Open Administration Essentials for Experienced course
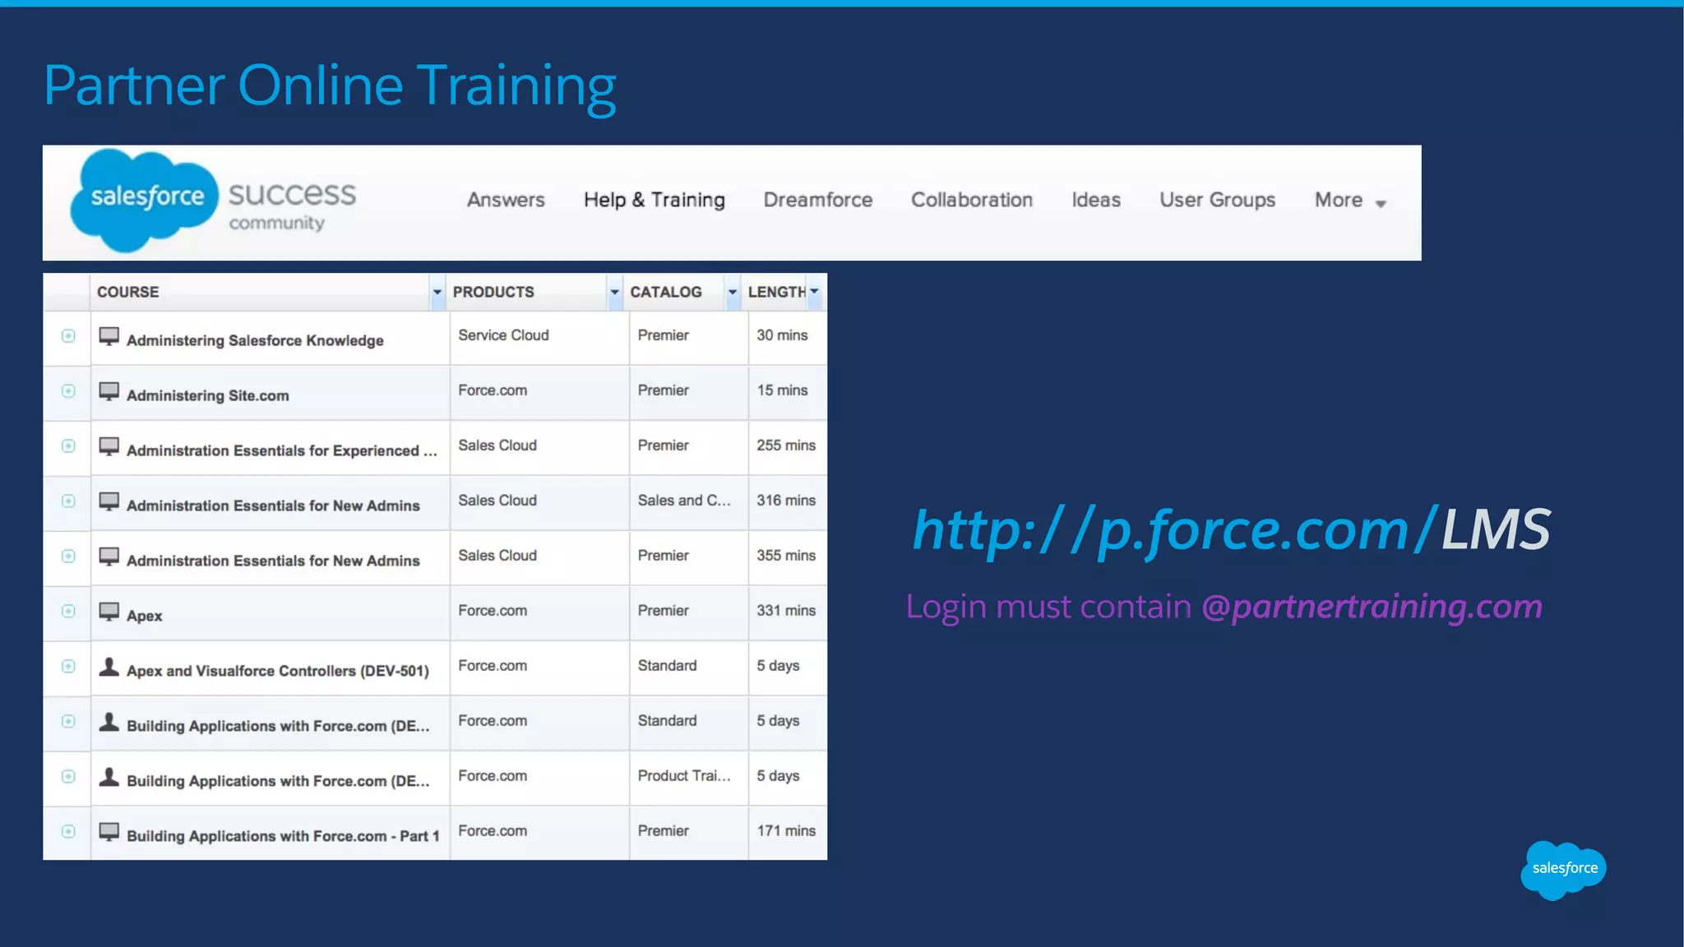The height and width of the screenshot is (947, 1684). coord(282,450)
